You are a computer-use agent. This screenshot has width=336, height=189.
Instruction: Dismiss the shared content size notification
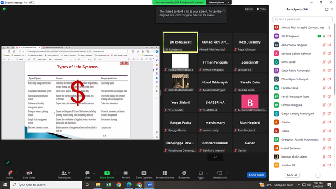click(x=223, y=10)
